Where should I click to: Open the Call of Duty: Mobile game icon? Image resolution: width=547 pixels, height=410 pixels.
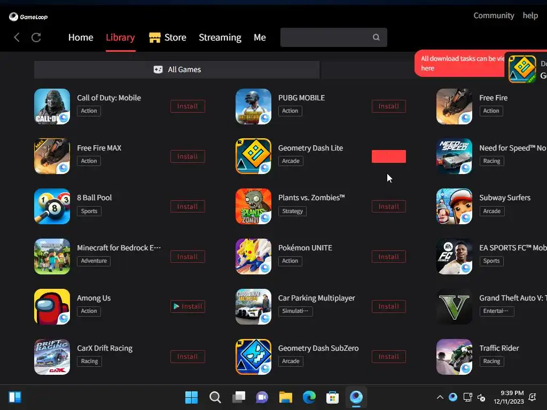point(52,106)
